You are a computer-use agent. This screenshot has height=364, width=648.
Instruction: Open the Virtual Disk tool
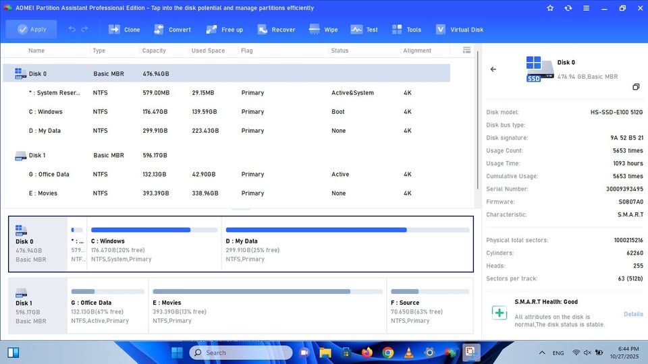(460, 30)
